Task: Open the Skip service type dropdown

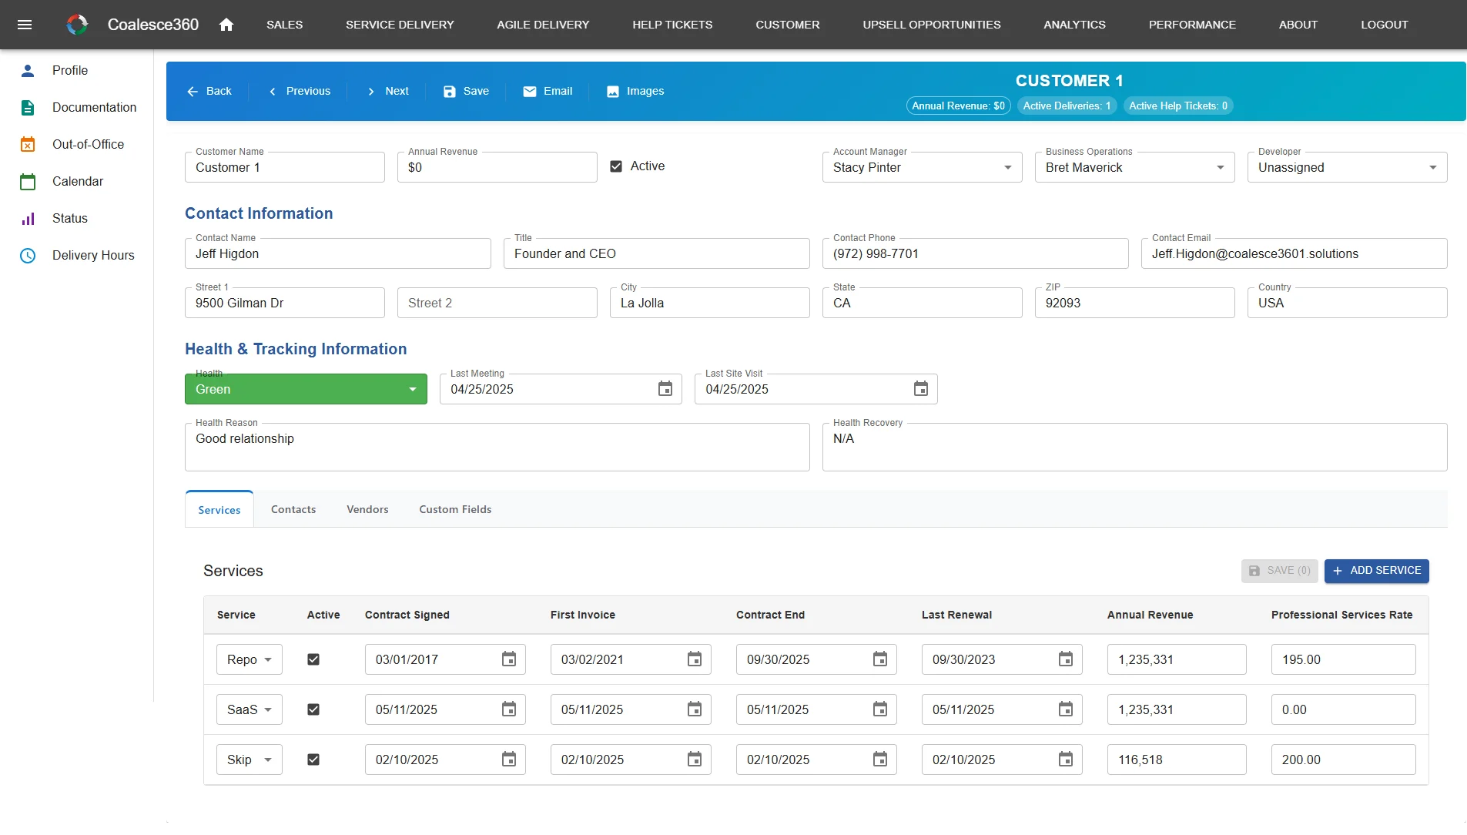Action: click(250, 760)
